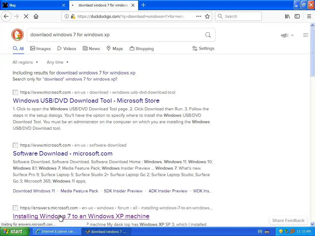Viewport: 315px width, 236px height.
Task: Open ADK Insider Preview sitelink
Action: [x=168, y=191]
